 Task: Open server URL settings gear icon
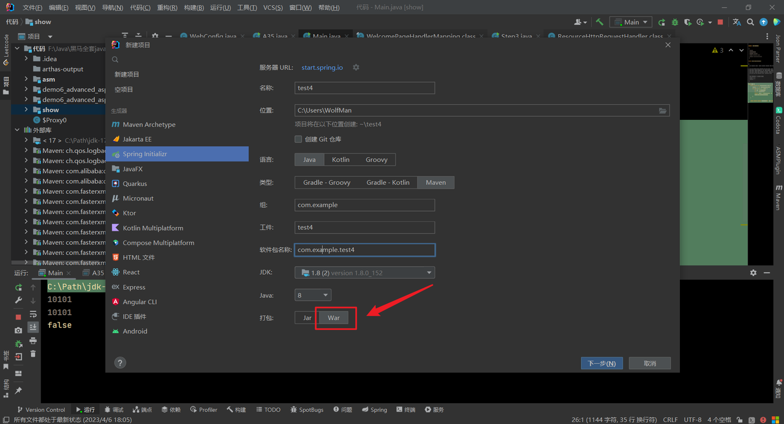(356, 67)
